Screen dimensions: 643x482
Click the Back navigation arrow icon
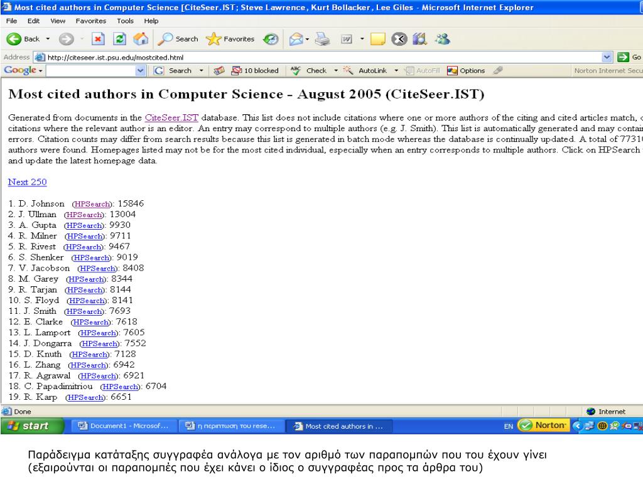(x=14, y=39)
